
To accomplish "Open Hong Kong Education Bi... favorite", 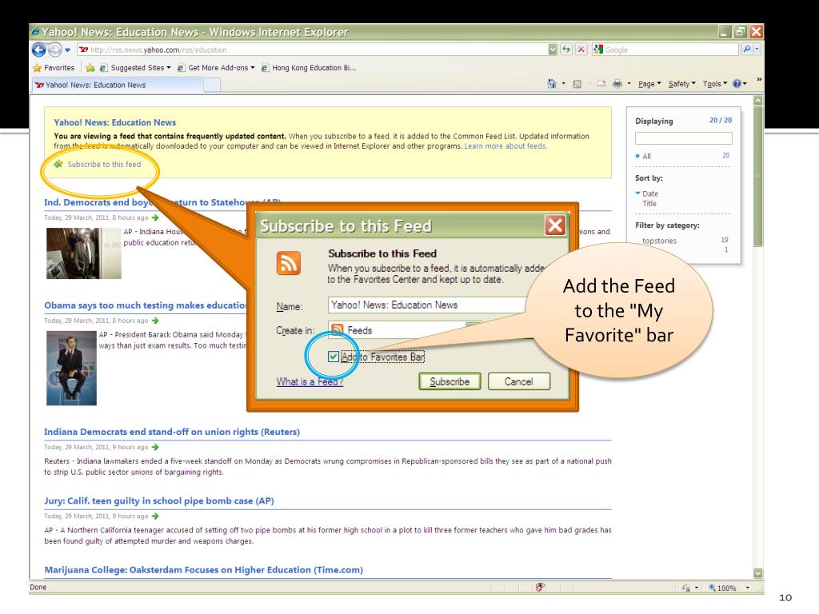I will (309, 68).
